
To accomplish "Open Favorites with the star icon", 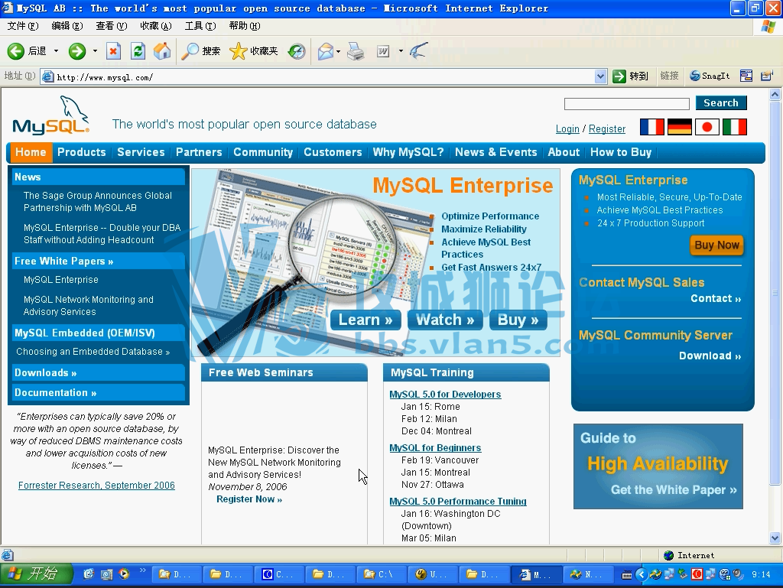I will (x=253, y=51).
